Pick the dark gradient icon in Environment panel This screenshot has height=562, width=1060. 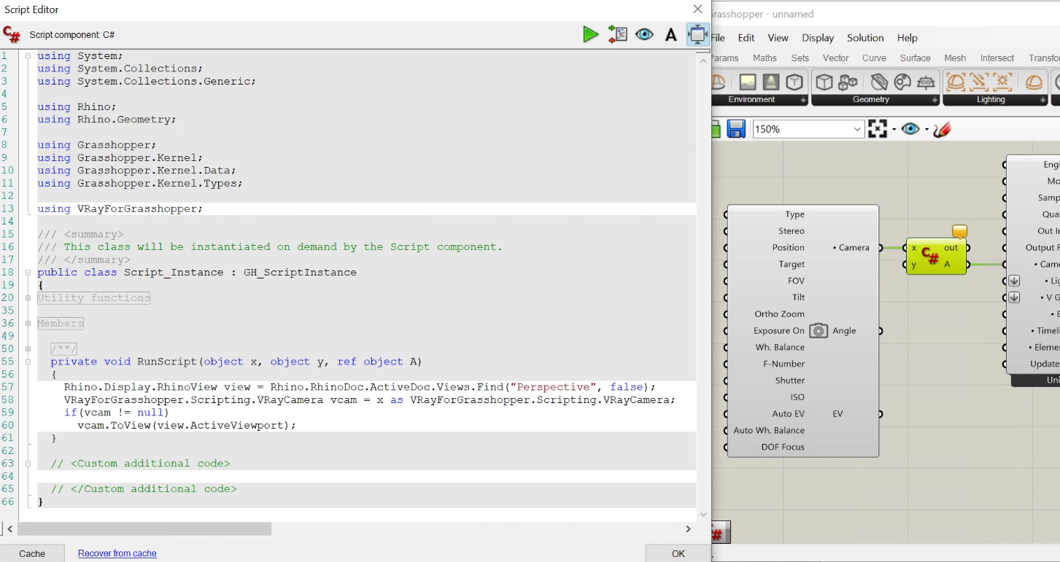[x=771, y=82]
